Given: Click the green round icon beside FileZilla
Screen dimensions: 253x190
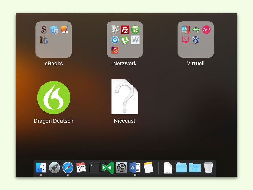Looking at the screenshot, I should point(135,29).
